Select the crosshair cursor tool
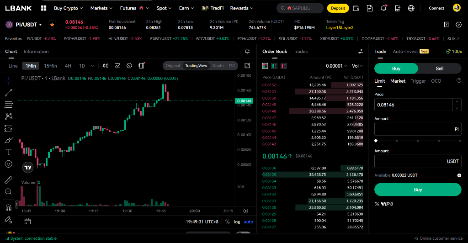 point(9,80)
